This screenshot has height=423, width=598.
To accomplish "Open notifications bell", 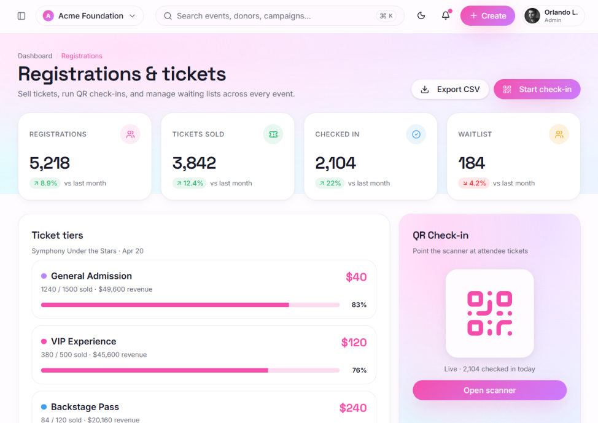I will click(x=446, y=15).
